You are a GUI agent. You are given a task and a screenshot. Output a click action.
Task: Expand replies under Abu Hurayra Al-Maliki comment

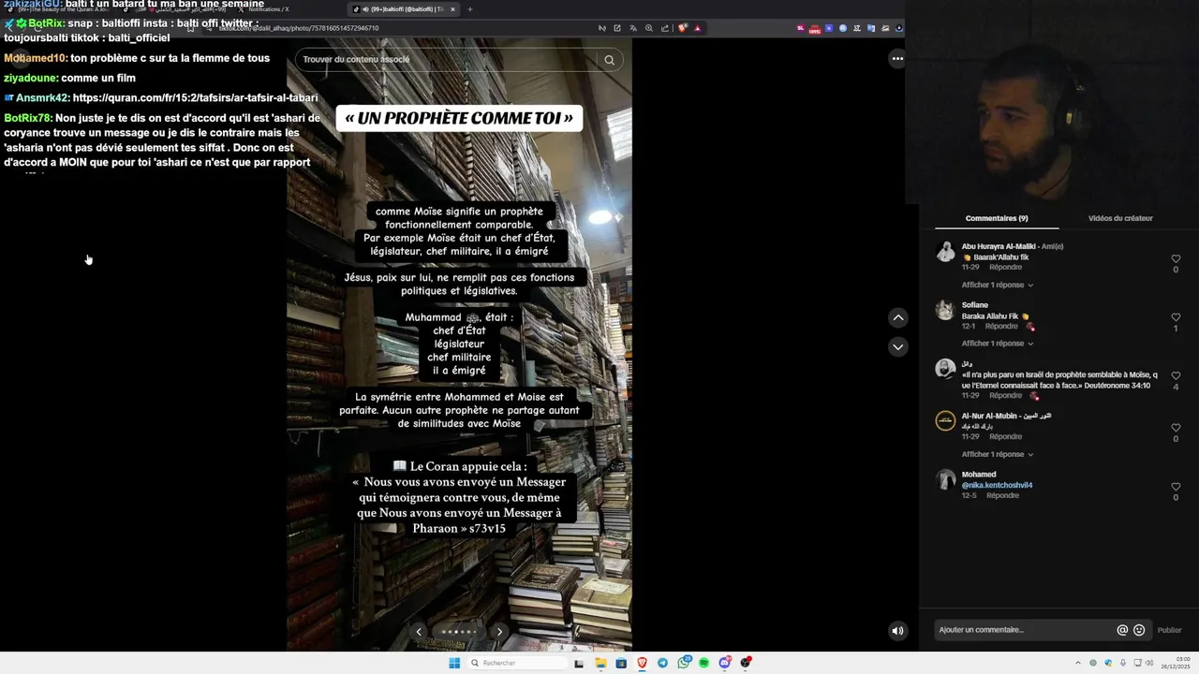point(998,285)
